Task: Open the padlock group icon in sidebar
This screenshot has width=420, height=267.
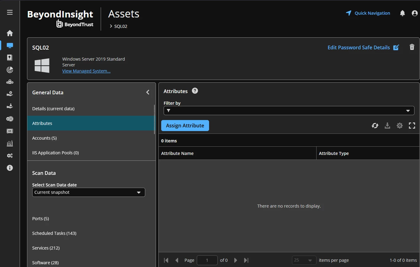Action: pos(10,82)
